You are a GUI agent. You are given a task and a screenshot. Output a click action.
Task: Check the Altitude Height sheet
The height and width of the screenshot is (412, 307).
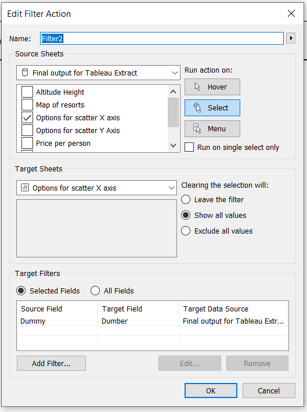(27, 92)
